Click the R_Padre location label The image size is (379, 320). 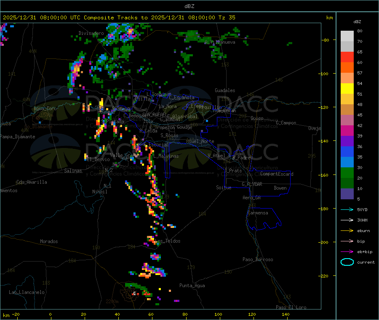[241, 158]
